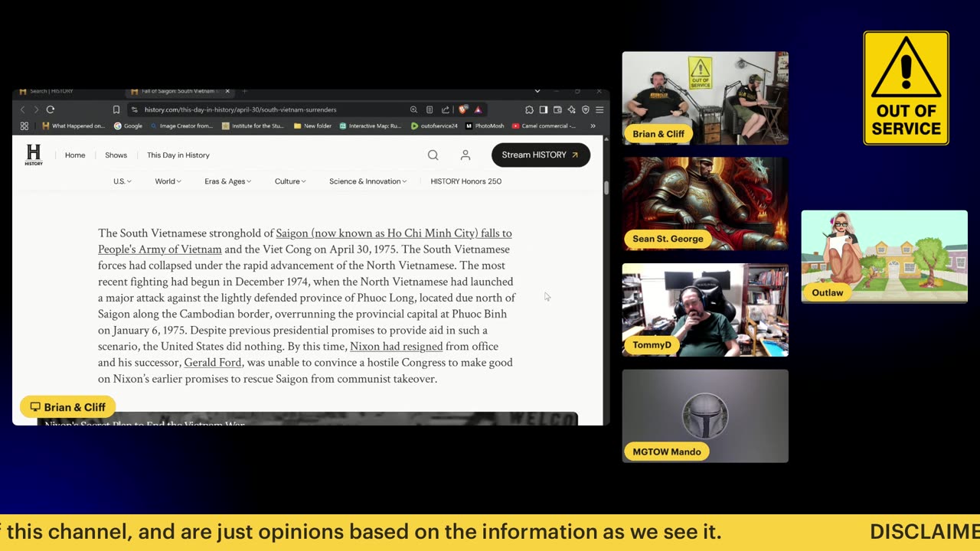Open Brave Shields lion icon

(x=462, y=109)
